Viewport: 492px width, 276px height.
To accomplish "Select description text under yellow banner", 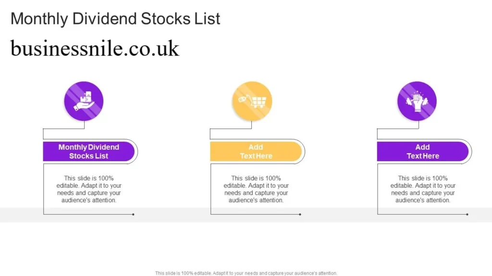I will [256, 189].
